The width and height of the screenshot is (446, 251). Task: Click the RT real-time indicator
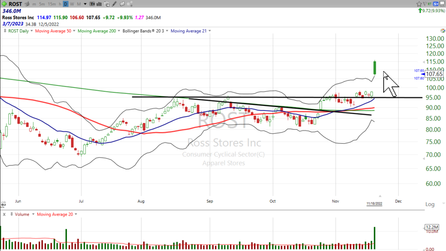[429, 4]
